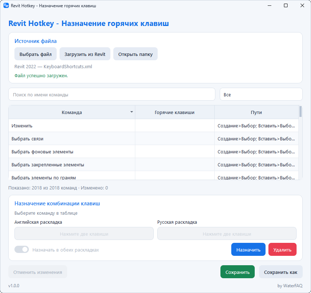Click the Русская раскладка key input field
This screenshot has height=293, width=311.
227,234
